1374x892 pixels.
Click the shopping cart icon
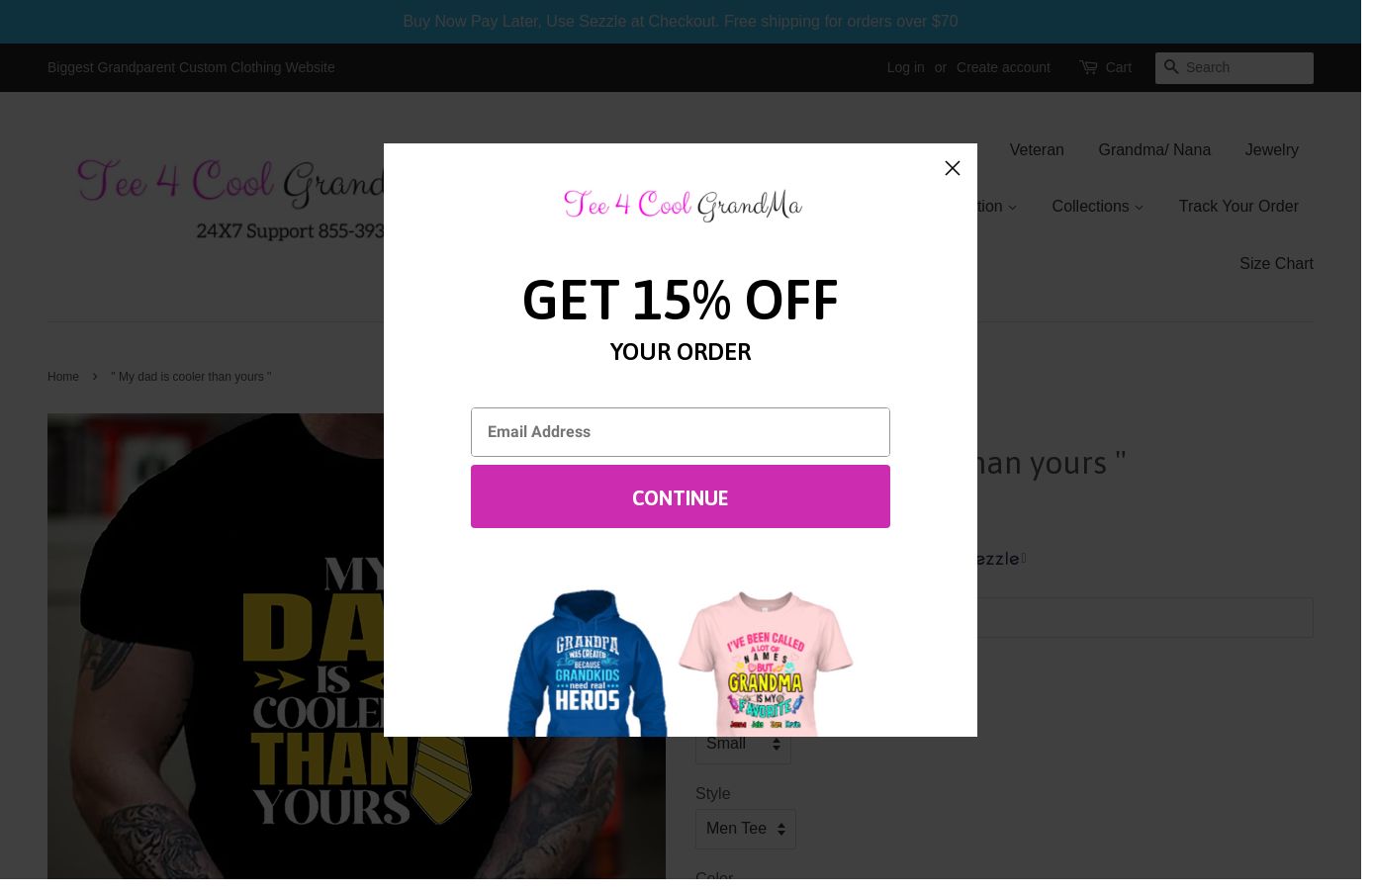1088,67
